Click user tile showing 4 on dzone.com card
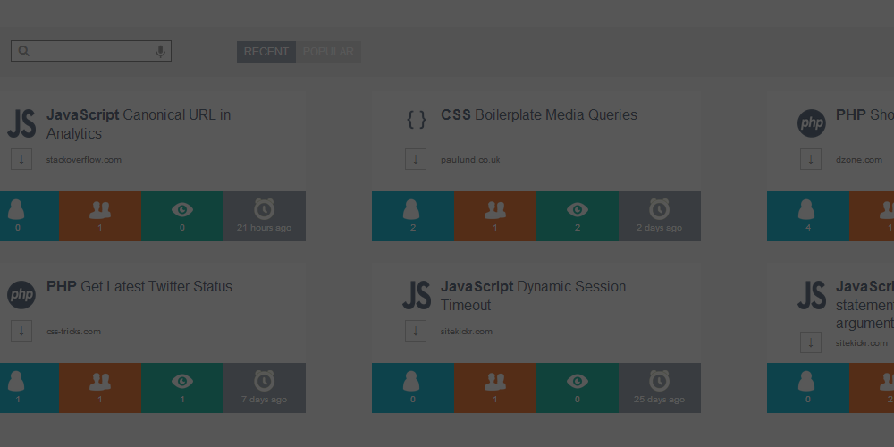Viewport: 894px width, 447px height. [808, 216]
